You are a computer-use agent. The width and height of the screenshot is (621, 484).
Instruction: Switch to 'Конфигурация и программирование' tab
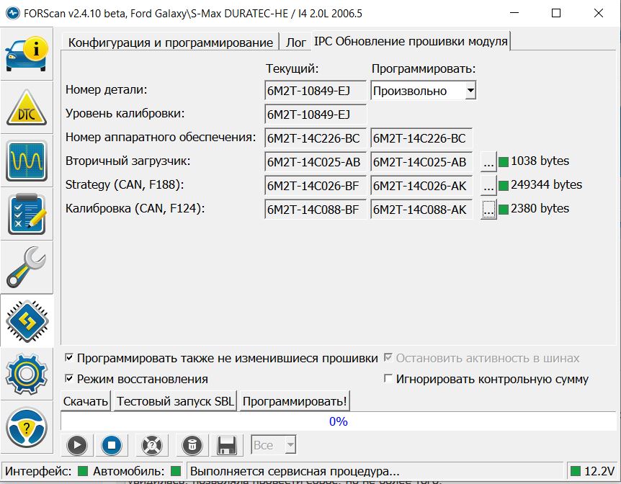(x=170, y=42)
